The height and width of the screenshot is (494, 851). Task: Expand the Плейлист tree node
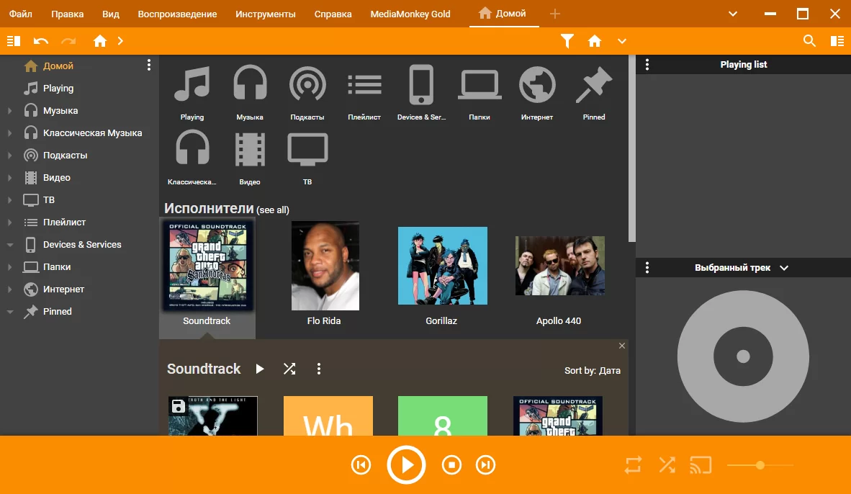[x=9, y=222]
